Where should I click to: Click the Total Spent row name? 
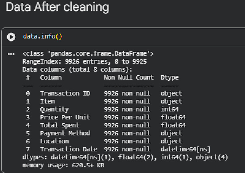[x=60, y=125]
